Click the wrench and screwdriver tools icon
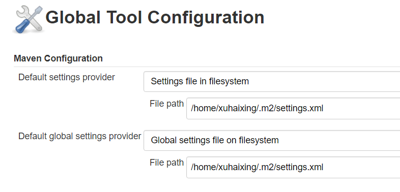The image size is (400, 192). [28, 19]
